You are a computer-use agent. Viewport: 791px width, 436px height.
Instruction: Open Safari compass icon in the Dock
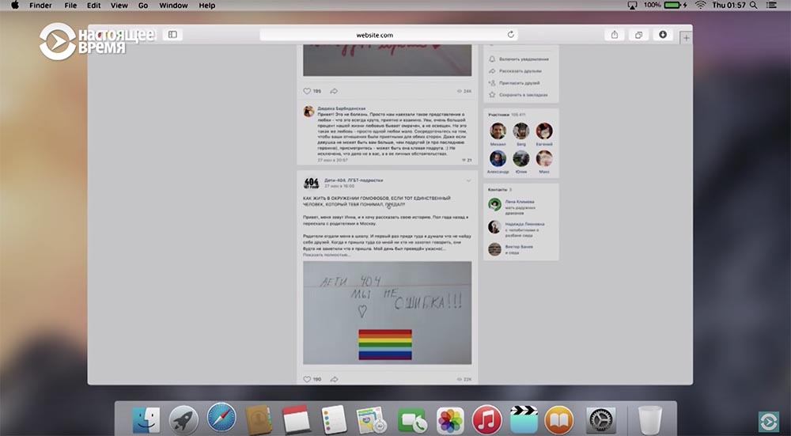pyautogui.click(x=221, y=417)
